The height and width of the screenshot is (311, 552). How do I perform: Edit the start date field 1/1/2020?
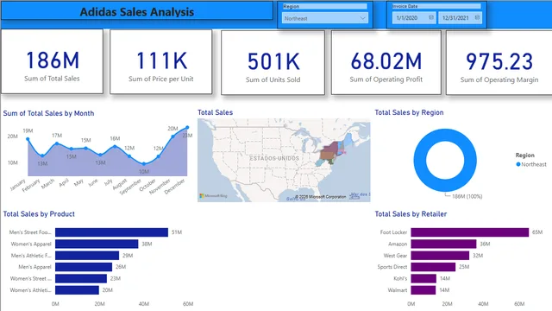(414, 17)
